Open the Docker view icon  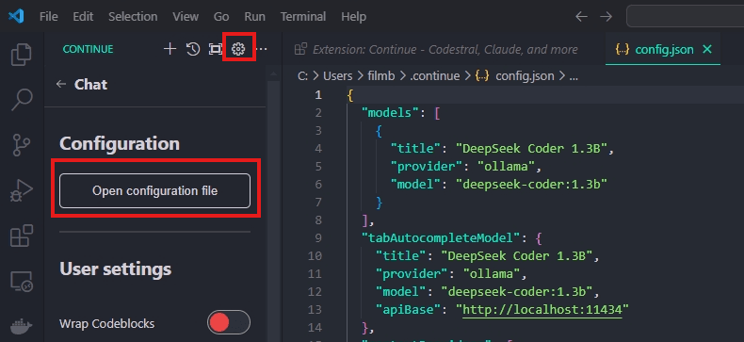click(x=22, y=327)
